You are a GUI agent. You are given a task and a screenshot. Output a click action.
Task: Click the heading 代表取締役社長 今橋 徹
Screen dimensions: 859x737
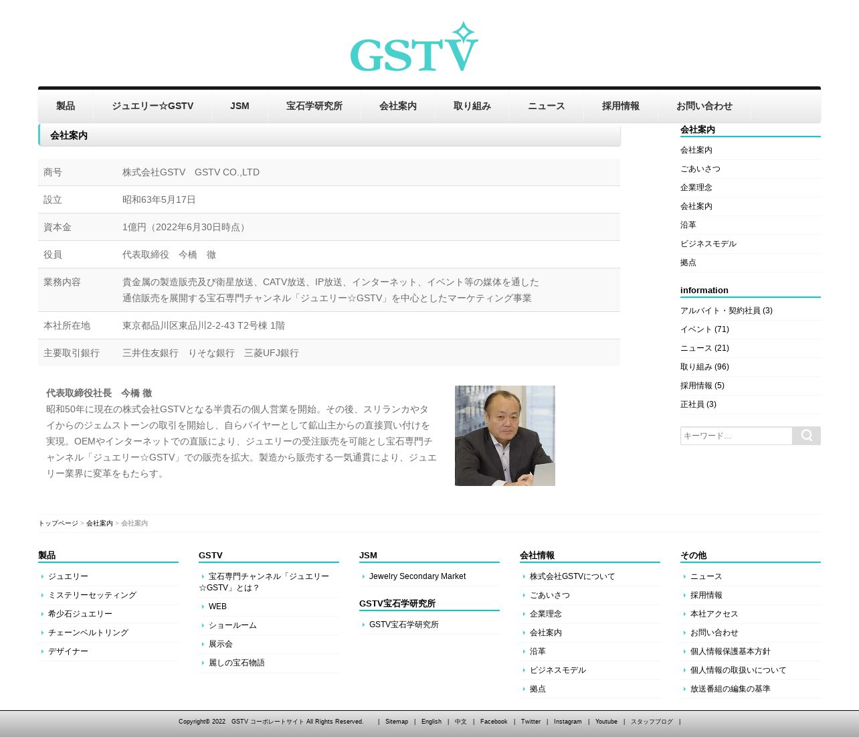pos(99,394)
